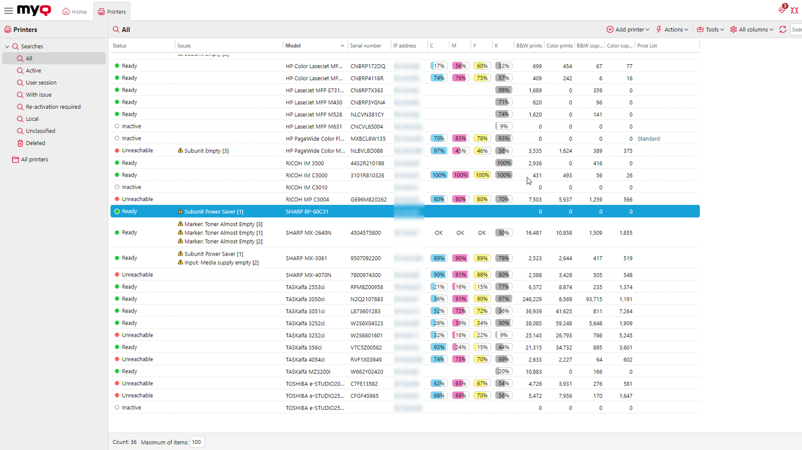This screenshot has width=802, height=450.
Task: Click the refresh list icon
Action: tap(783, 30)
